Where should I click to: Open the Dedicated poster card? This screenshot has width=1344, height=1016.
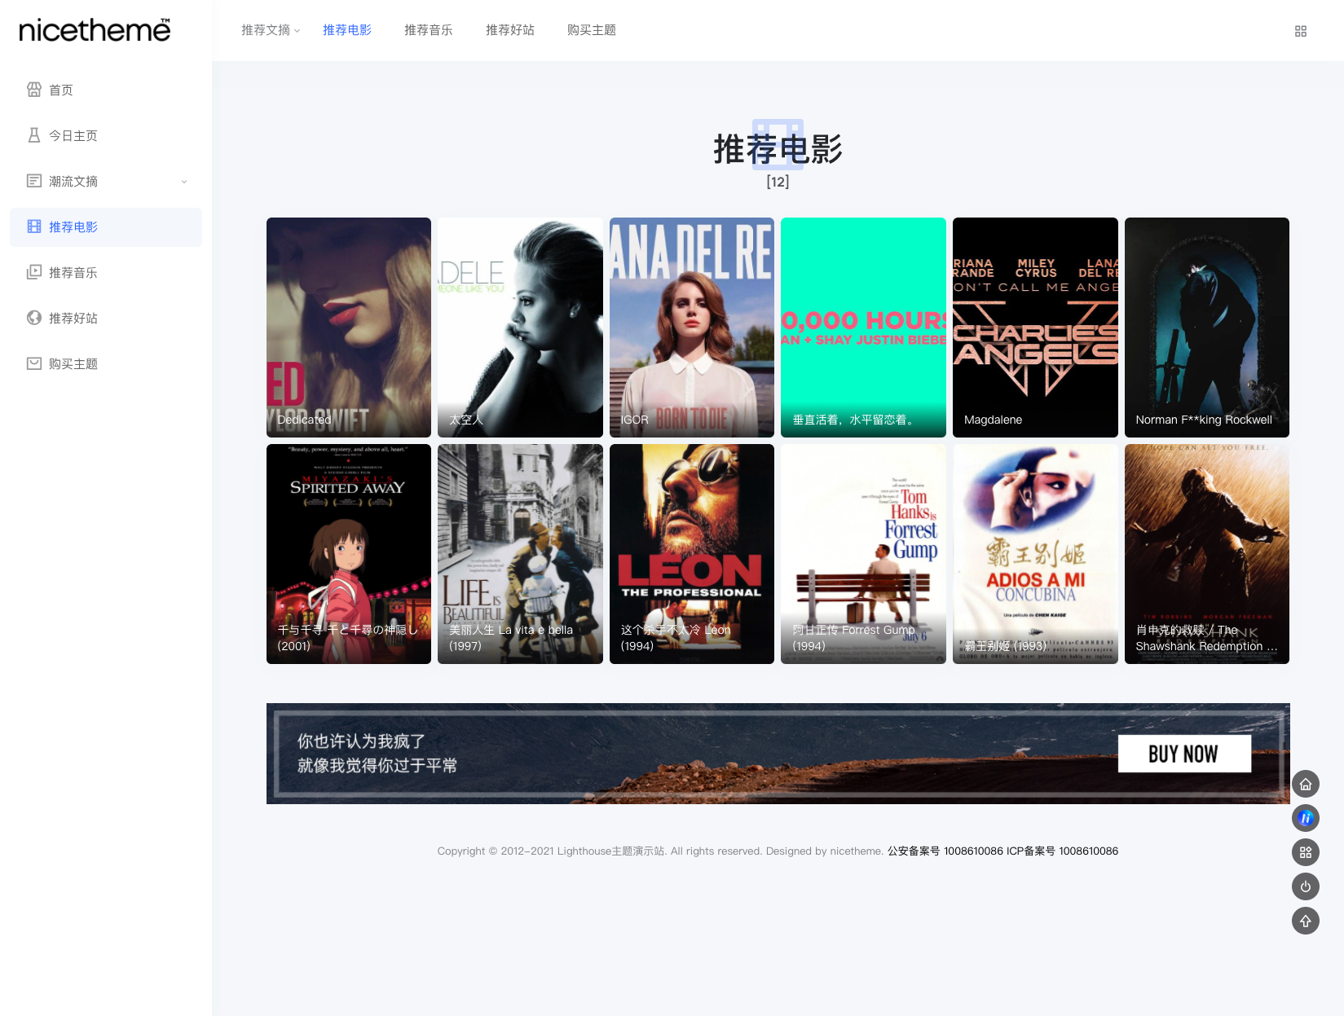(x=349, y=328)
